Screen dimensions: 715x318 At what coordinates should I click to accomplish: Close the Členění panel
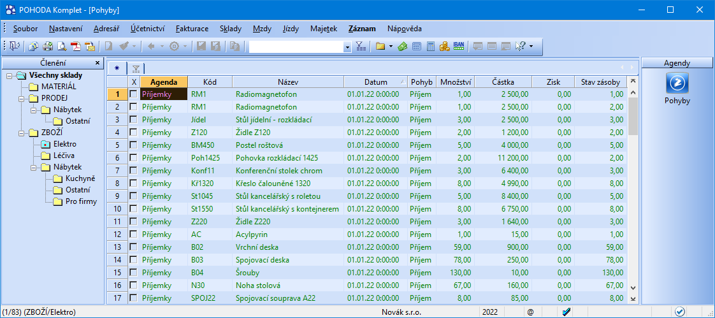click(x=97, y=62)
